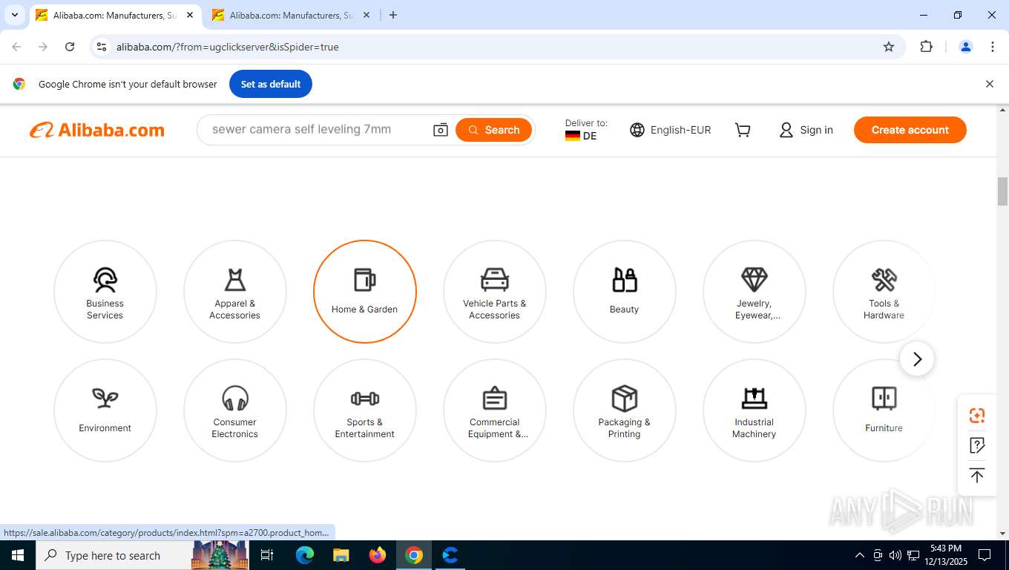1009x570 pixels.
Task: Set Chrome as default browser
Action: point(271,84)
